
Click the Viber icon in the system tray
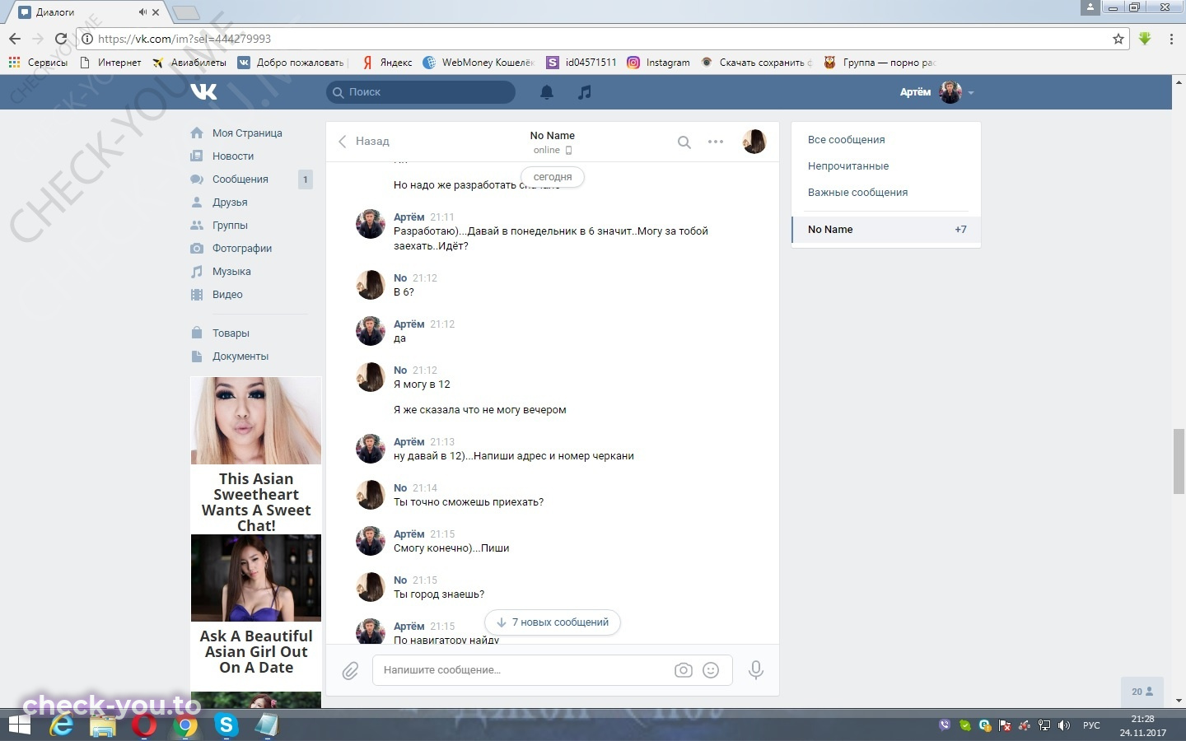945,725
